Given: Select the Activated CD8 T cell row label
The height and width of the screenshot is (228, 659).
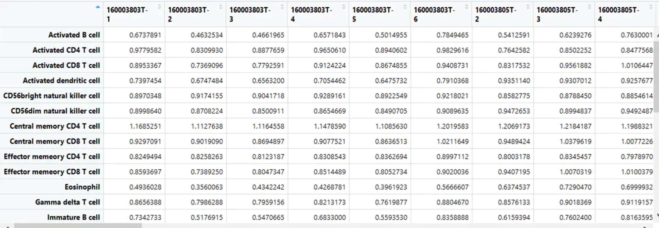Looking at the screenshot, I should tap(66, 65).
